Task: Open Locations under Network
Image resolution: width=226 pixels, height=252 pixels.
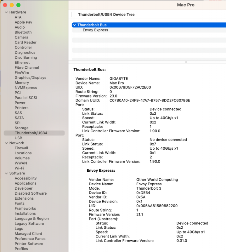Action: pos(23,153)
